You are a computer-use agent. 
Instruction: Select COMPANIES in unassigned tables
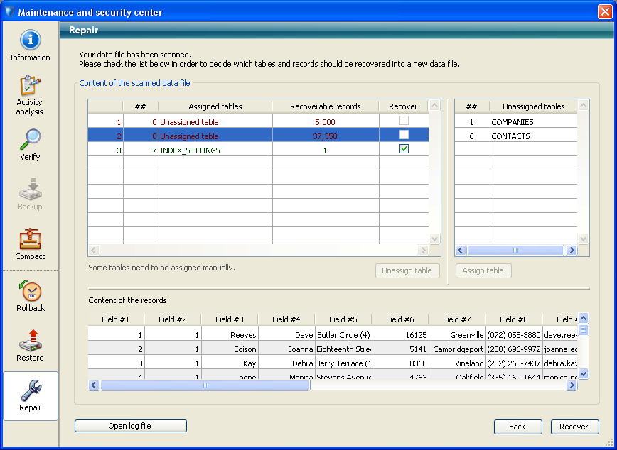pos(512,122)
